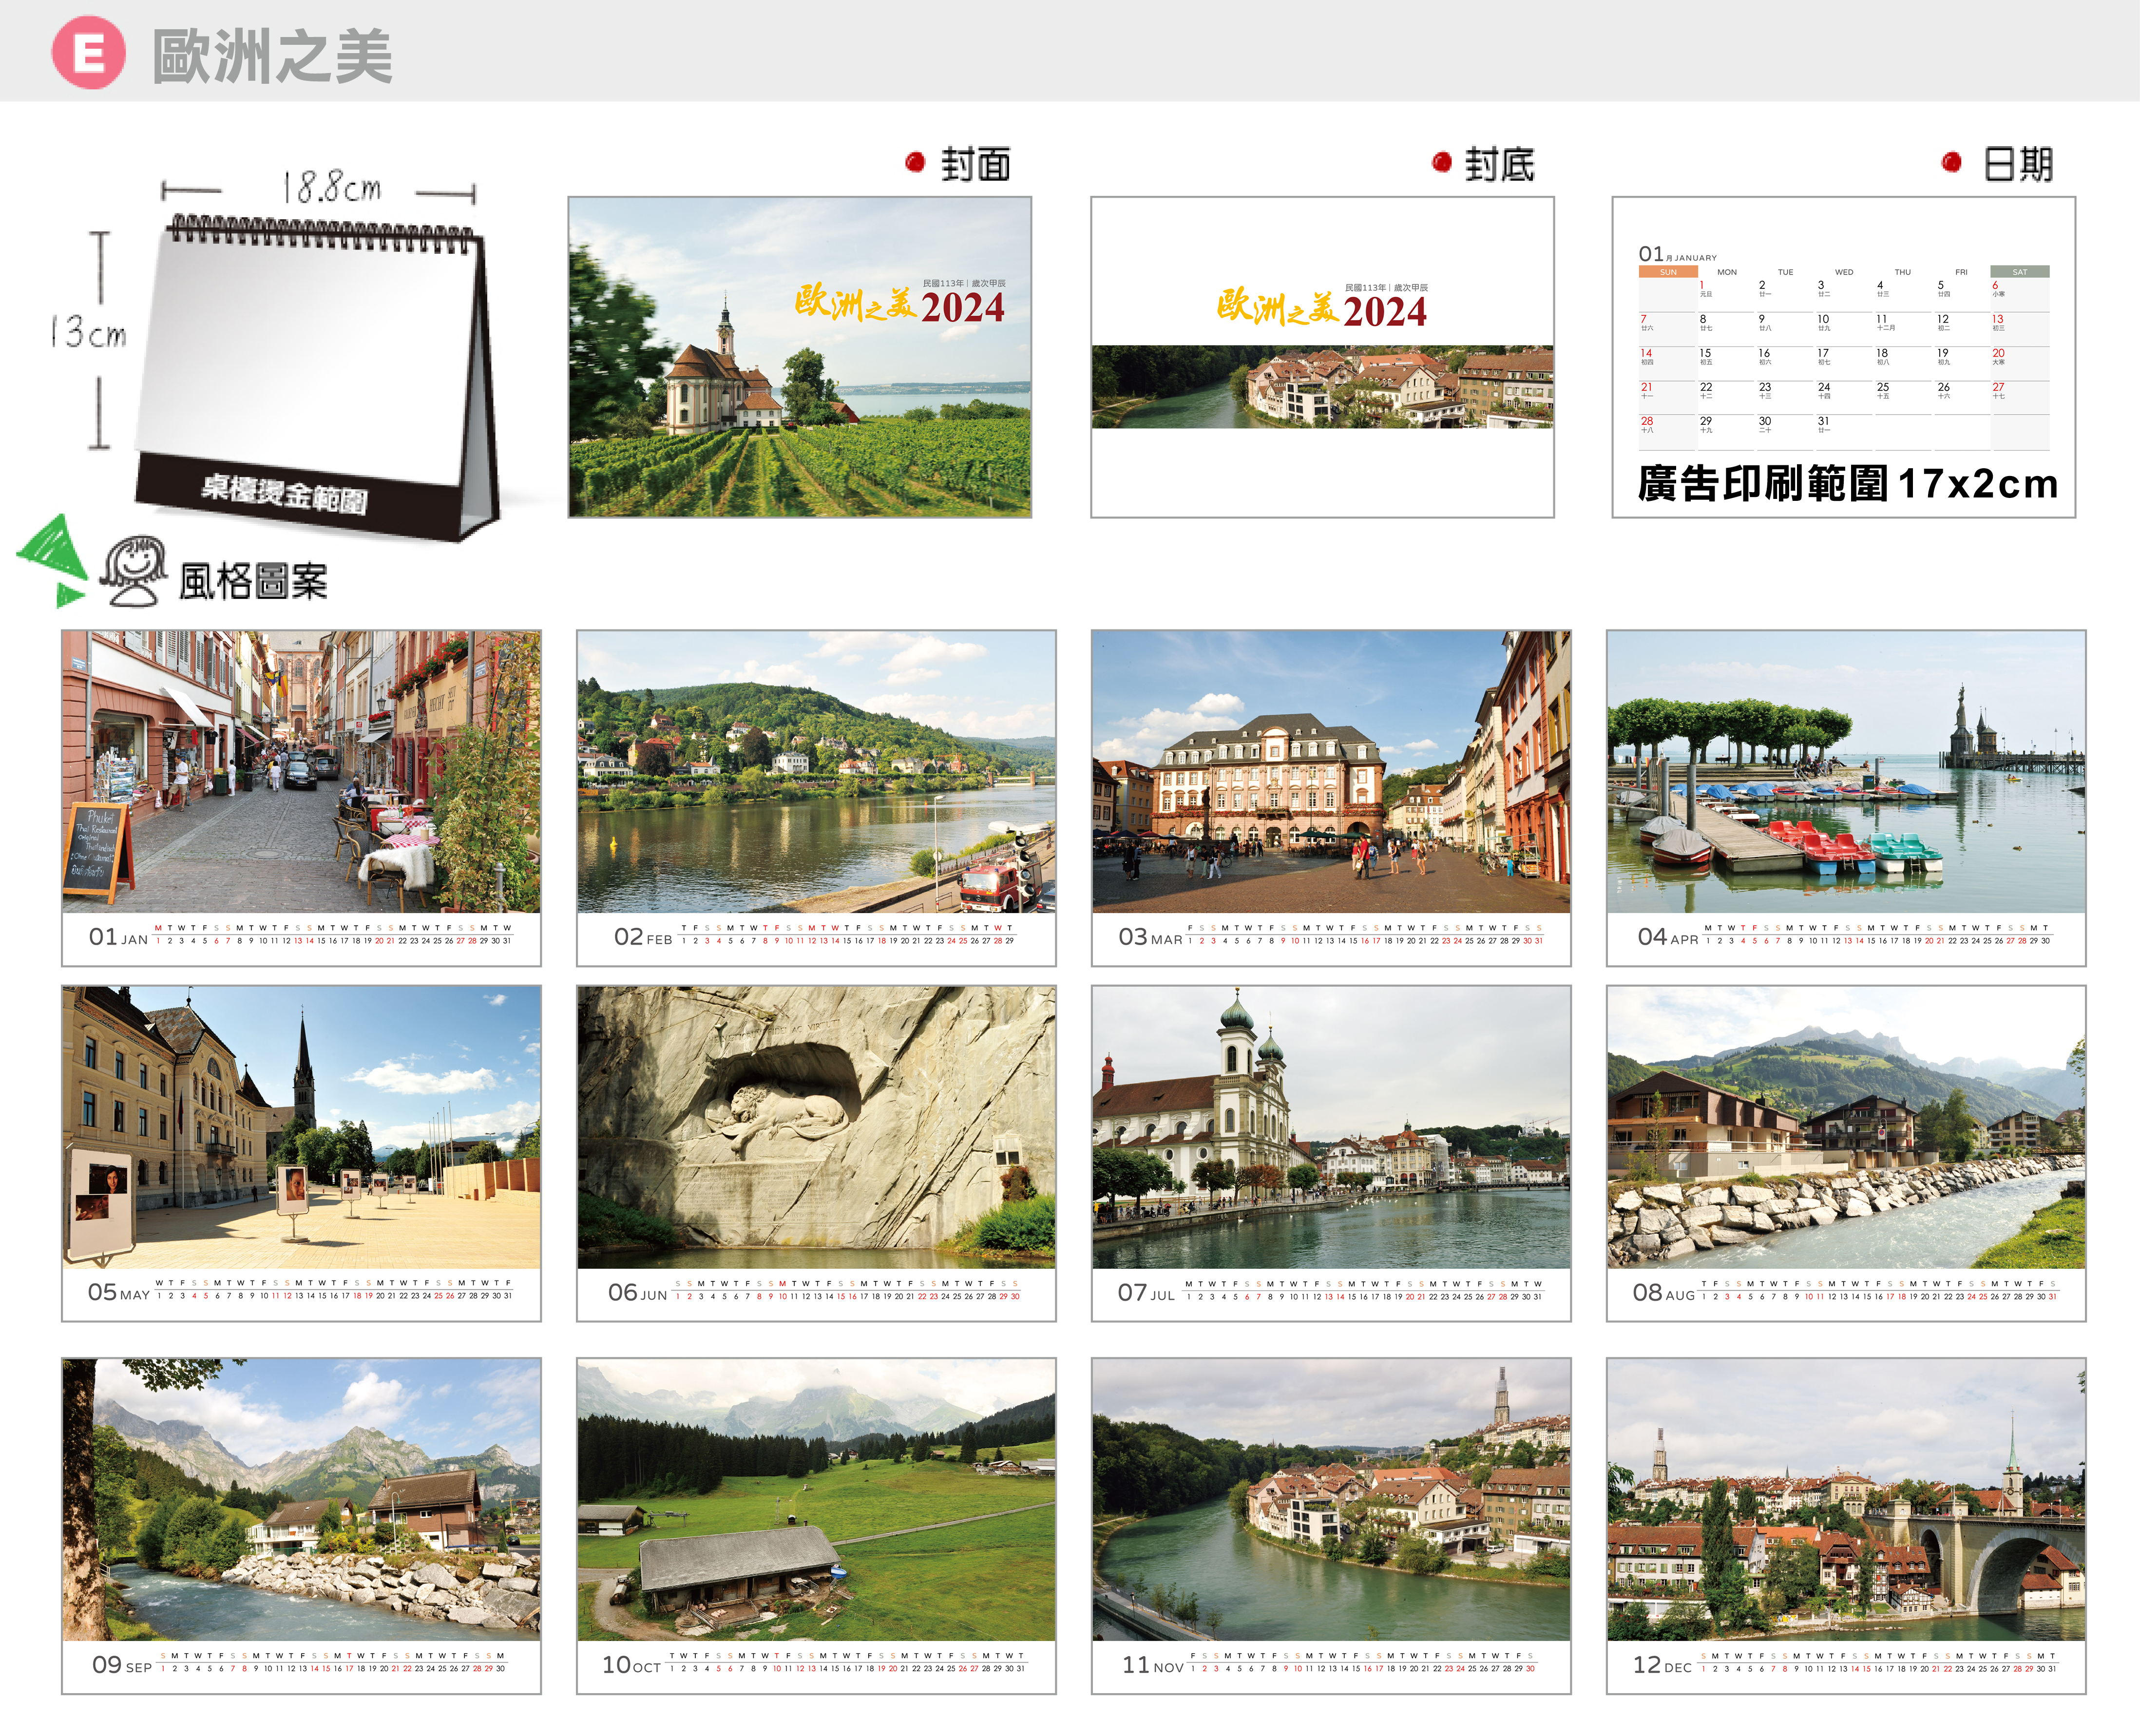Viewport: 2140px width, 1736px height.
Task: Select the 01 JAN street scene thumbnail
Action: point(301,772)
